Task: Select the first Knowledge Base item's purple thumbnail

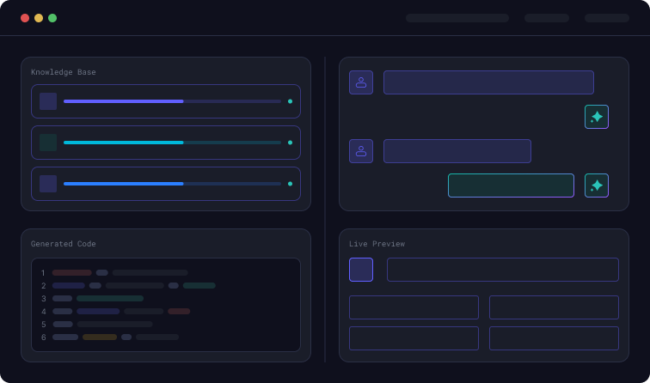Action: point(48,101)
